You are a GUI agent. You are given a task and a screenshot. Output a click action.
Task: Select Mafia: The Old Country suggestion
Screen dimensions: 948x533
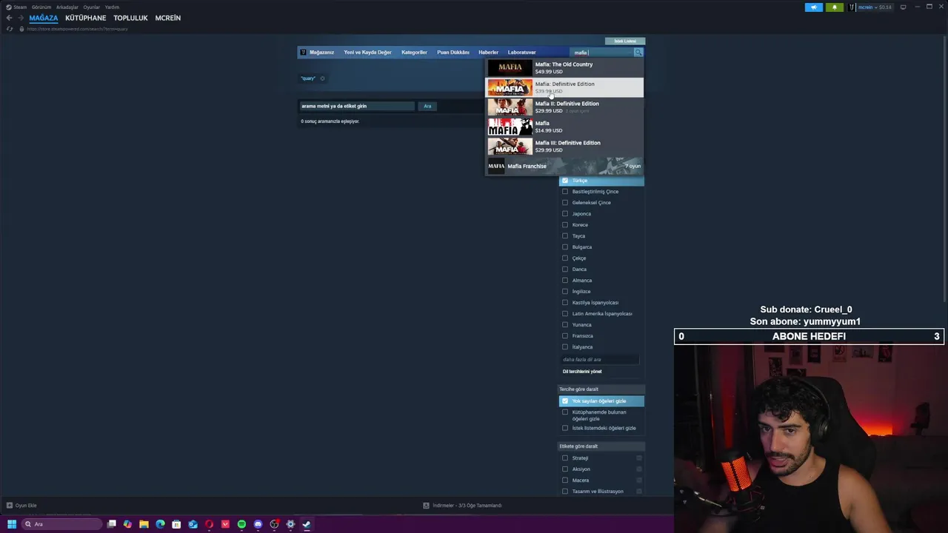(564, 68)
